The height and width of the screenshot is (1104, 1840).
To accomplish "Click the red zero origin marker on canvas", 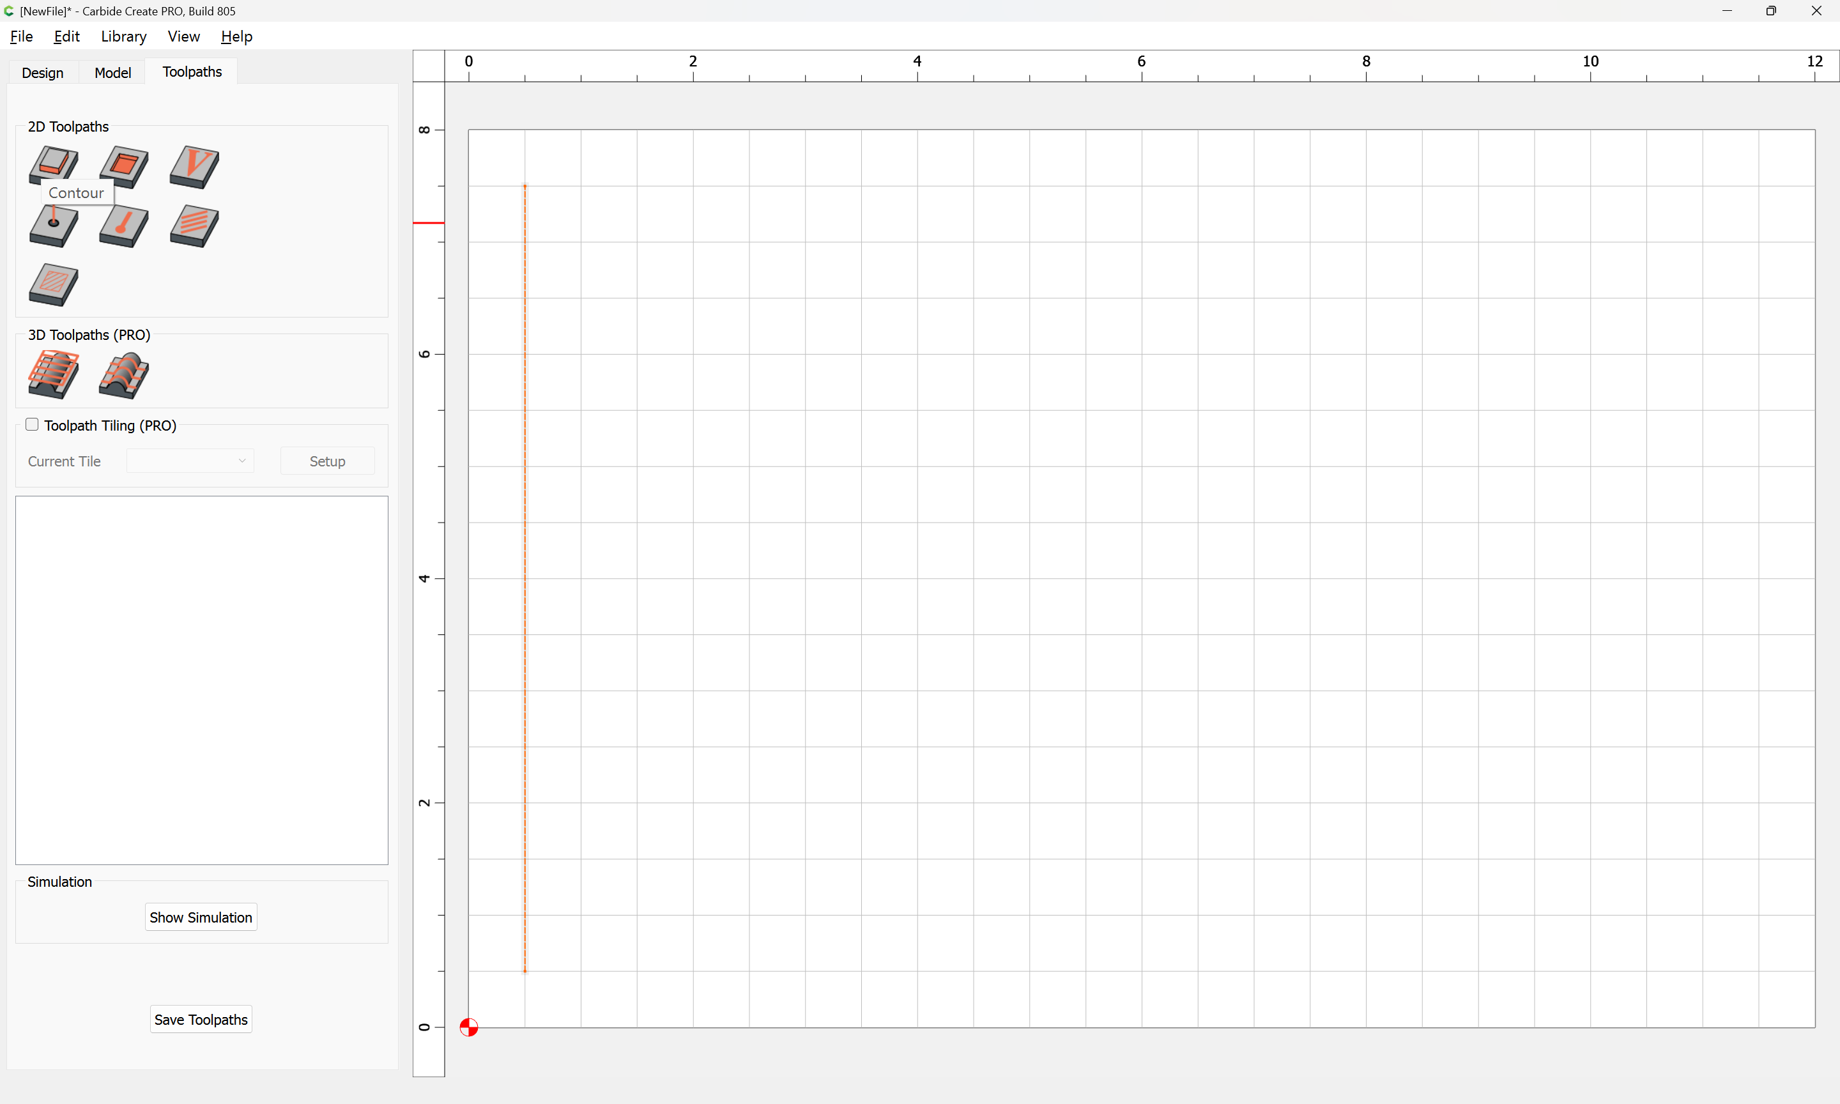I will pos(468,1027).
